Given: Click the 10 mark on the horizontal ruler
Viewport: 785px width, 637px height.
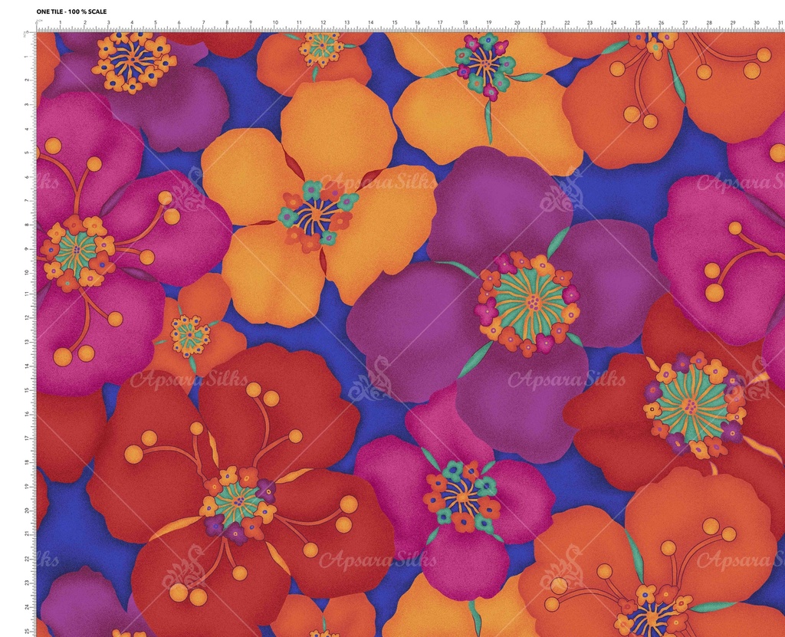Looking at the screenshot, I should coord(275,22).
